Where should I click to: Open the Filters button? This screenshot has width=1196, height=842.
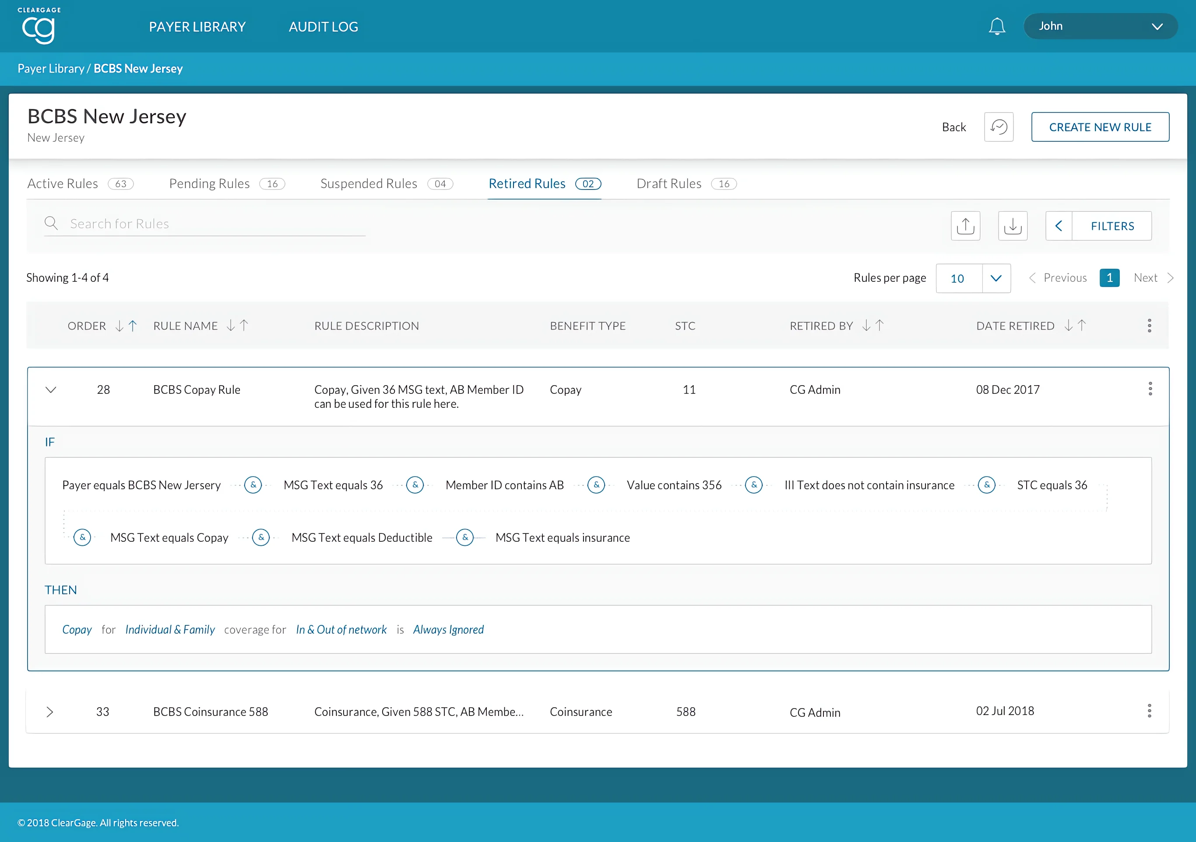1112,225
